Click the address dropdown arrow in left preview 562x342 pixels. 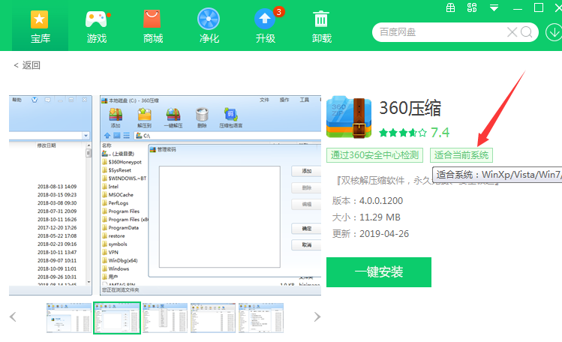click(86, 136)
